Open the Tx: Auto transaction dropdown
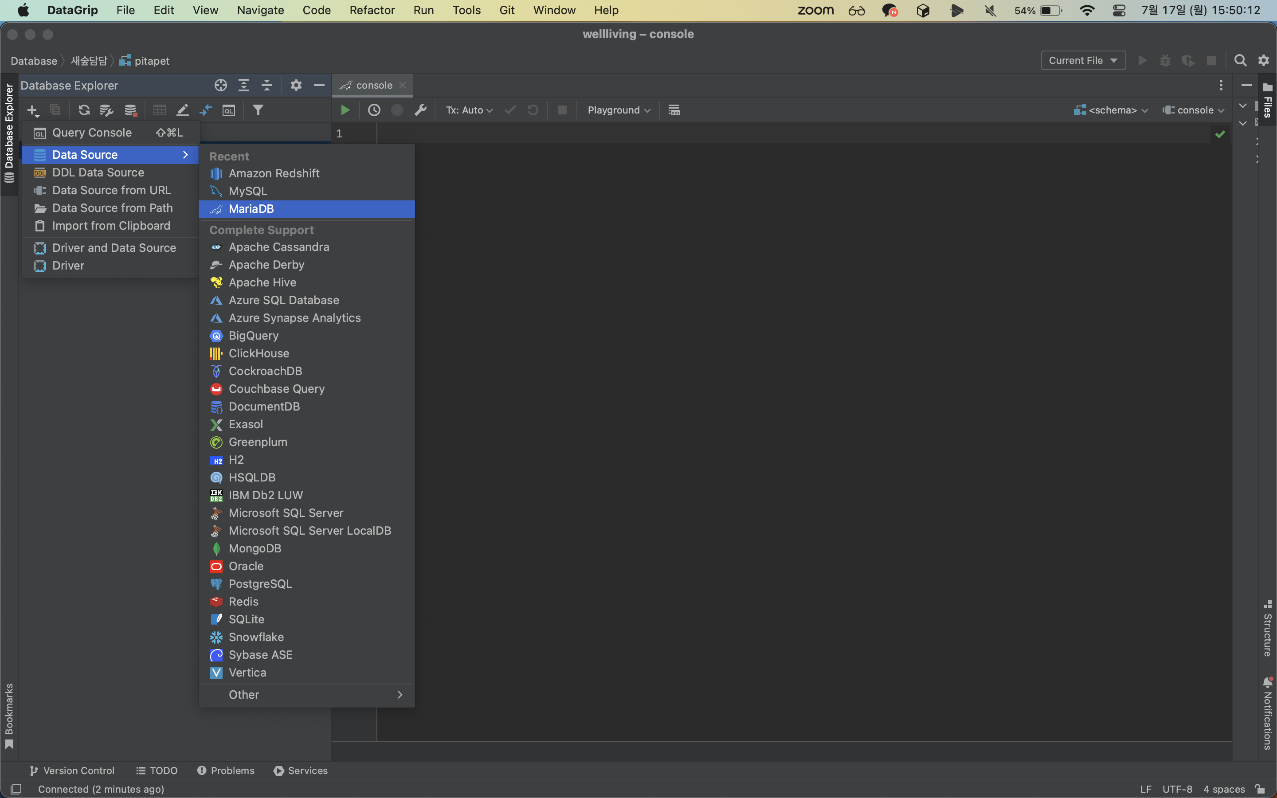 pos(469,110)
